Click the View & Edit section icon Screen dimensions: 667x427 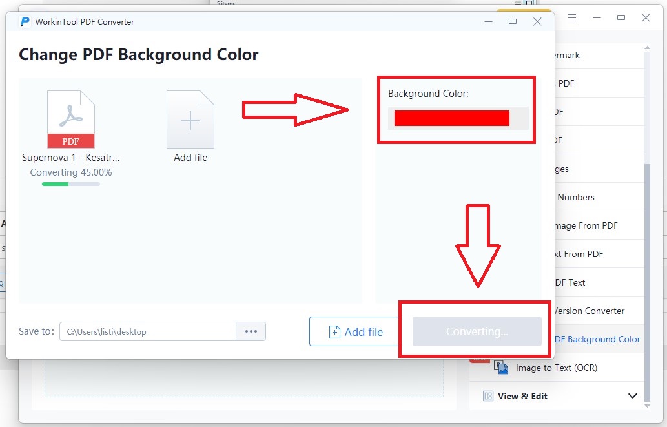[x=488, y=396]
